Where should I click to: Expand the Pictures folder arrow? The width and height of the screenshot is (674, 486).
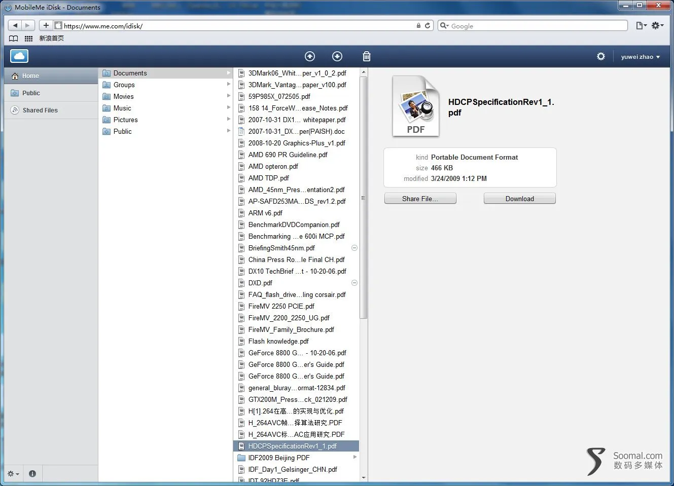tap(228, 119)
